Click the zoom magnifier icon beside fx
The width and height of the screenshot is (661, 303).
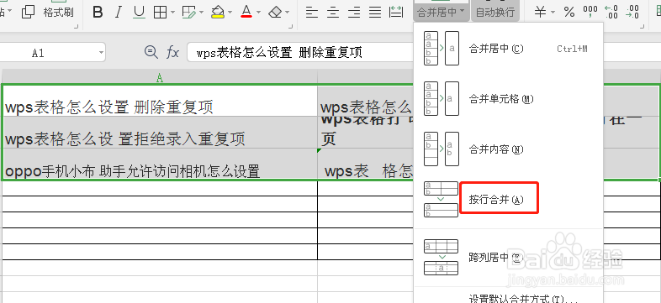[151, 52]
